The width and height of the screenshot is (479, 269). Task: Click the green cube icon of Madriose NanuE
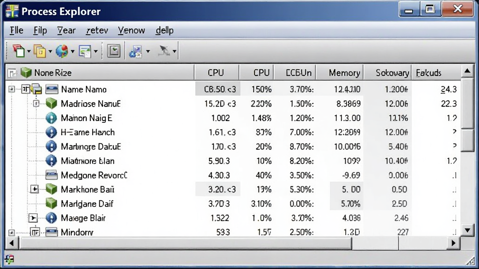51,104
